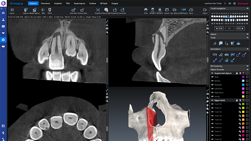Open the Surgery tab
The width and height of the screenshot is (251, 141).
pyautogui.click(x=115, y=3)
